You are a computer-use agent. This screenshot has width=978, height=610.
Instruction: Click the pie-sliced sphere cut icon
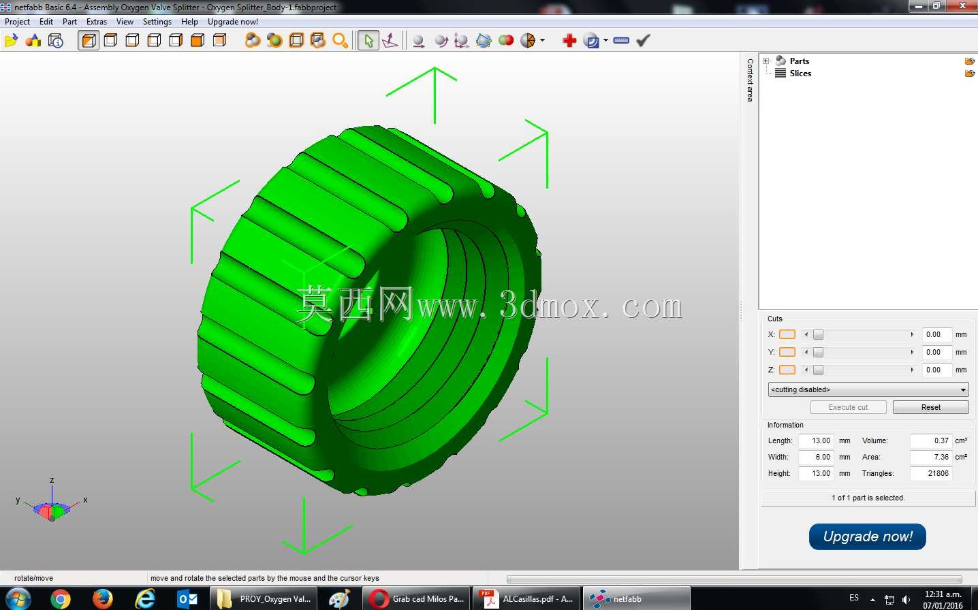528,41
